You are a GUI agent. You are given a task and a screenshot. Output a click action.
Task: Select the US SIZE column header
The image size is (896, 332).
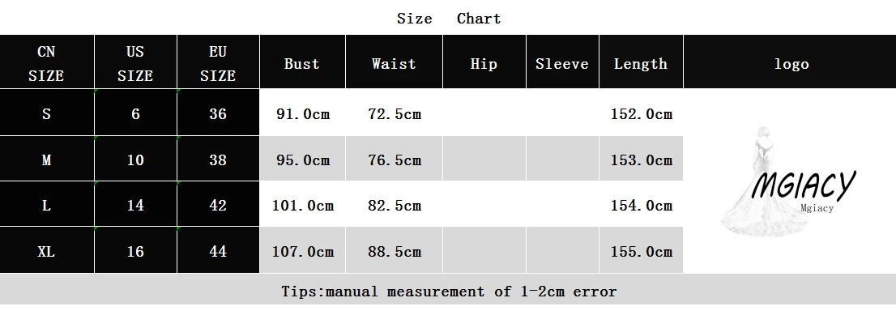click(135, 63)
